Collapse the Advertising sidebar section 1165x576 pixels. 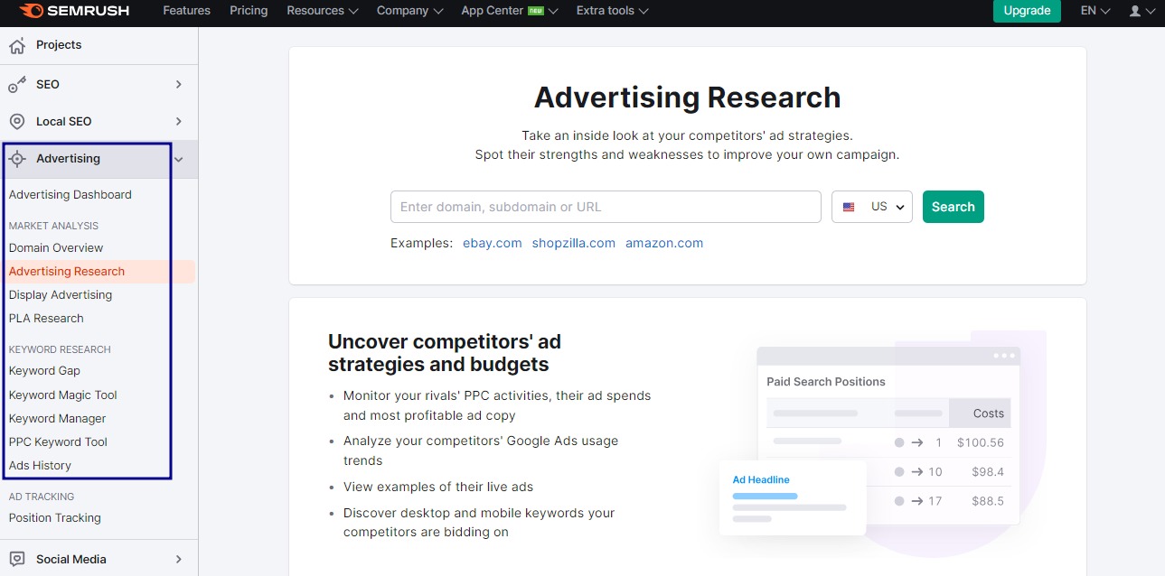(x=178, y=159)
